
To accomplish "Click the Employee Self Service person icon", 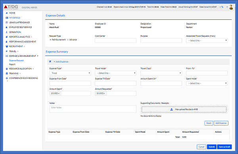I will 6,27.
